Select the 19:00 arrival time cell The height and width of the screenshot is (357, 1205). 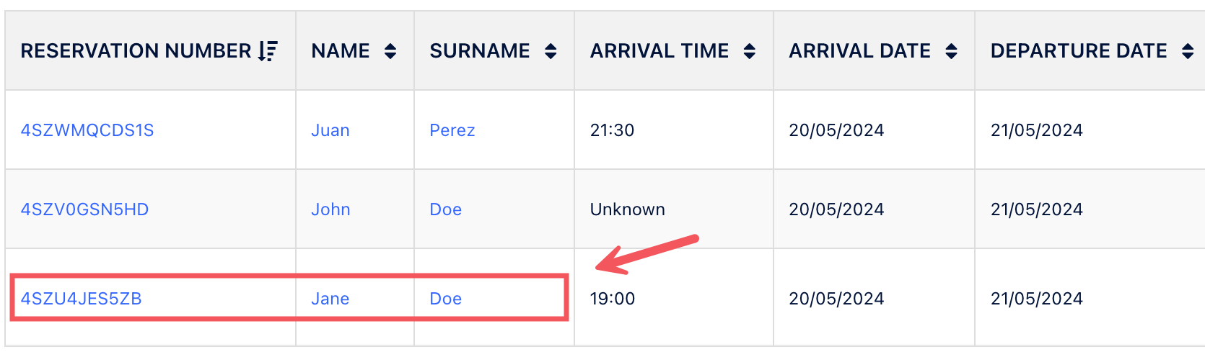(613, 299)
